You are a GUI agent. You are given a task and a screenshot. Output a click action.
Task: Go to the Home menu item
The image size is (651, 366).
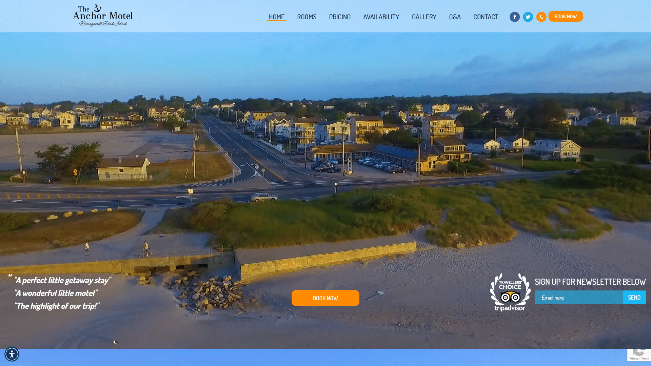click(x=276, y=17)
